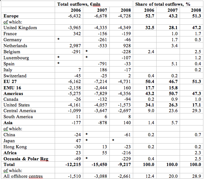204x179 pixels.
Task: Click Africa 2008 value -216
Action: coord(126,153)
